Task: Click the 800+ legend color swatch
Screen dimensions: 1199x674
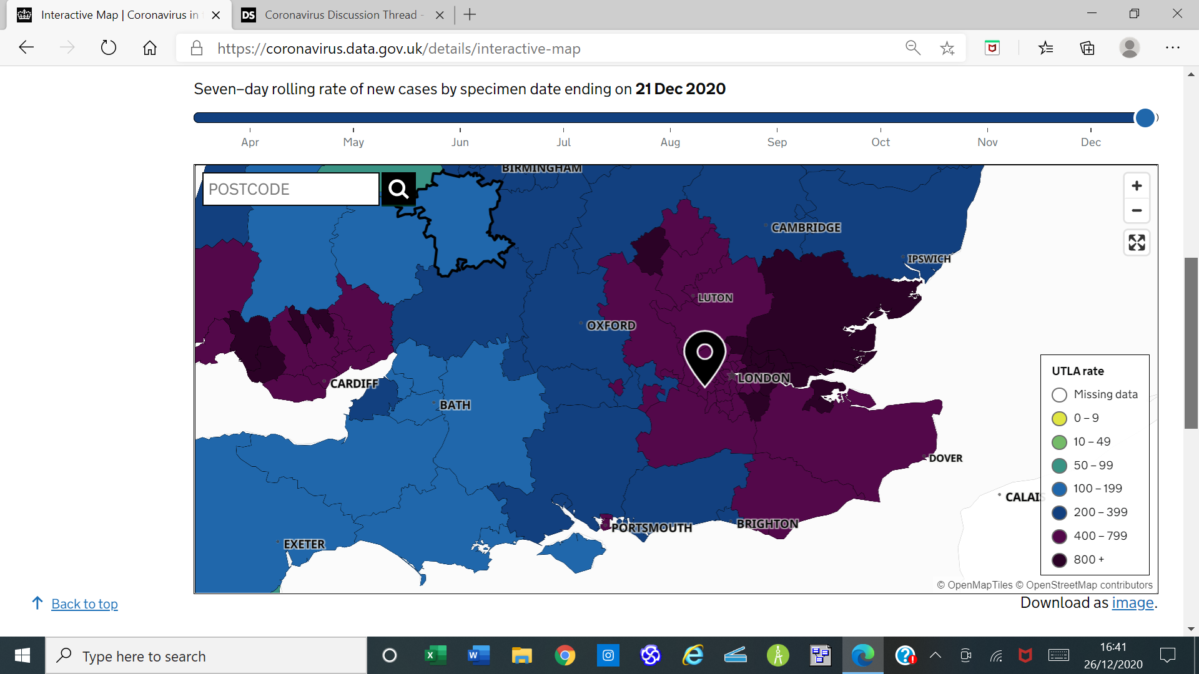Action: click(x=1059, y=560)
